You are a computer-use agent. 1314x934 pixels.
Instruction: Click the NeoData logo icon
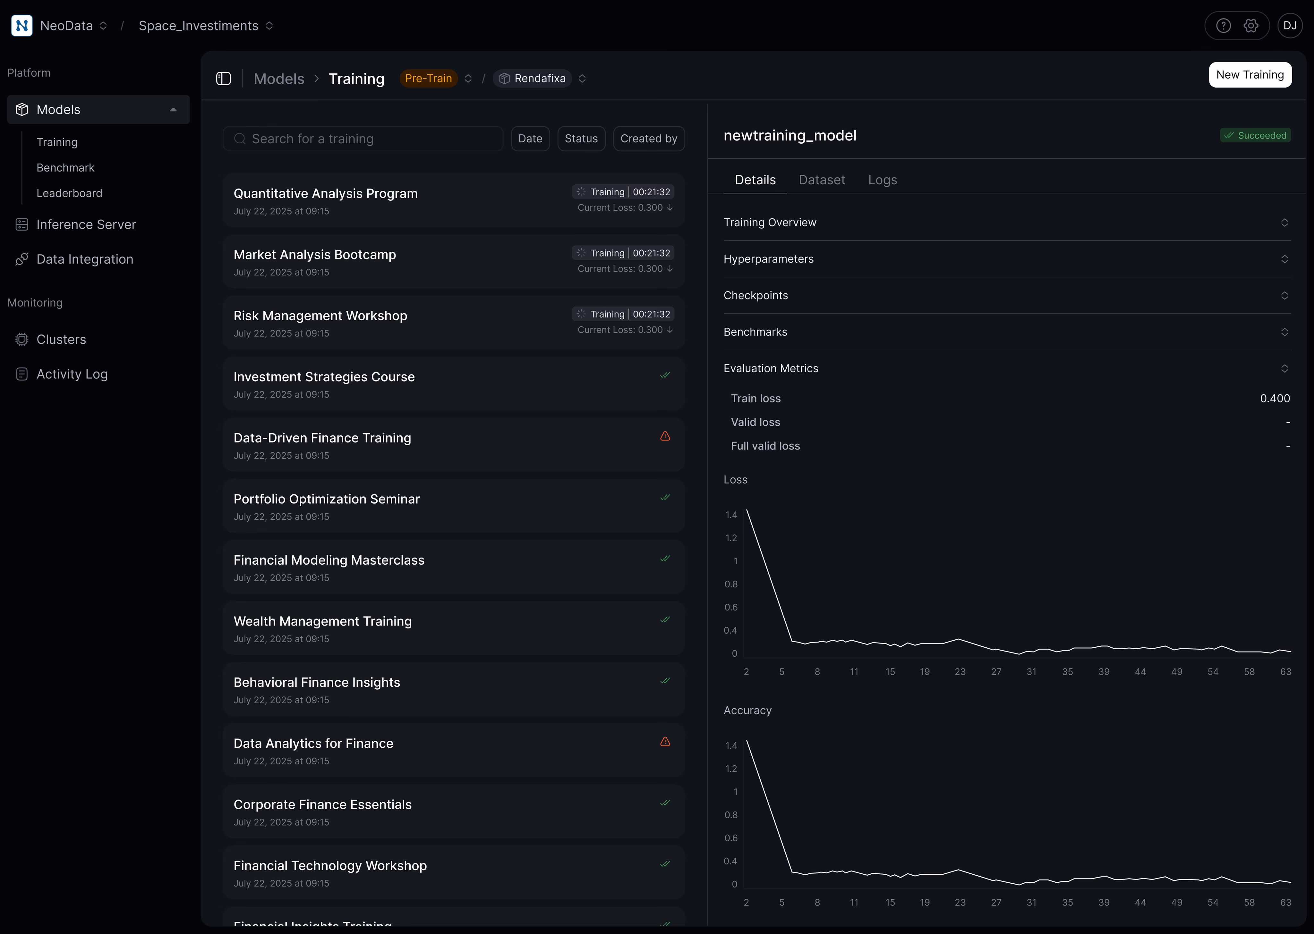[x=22, y=25]
